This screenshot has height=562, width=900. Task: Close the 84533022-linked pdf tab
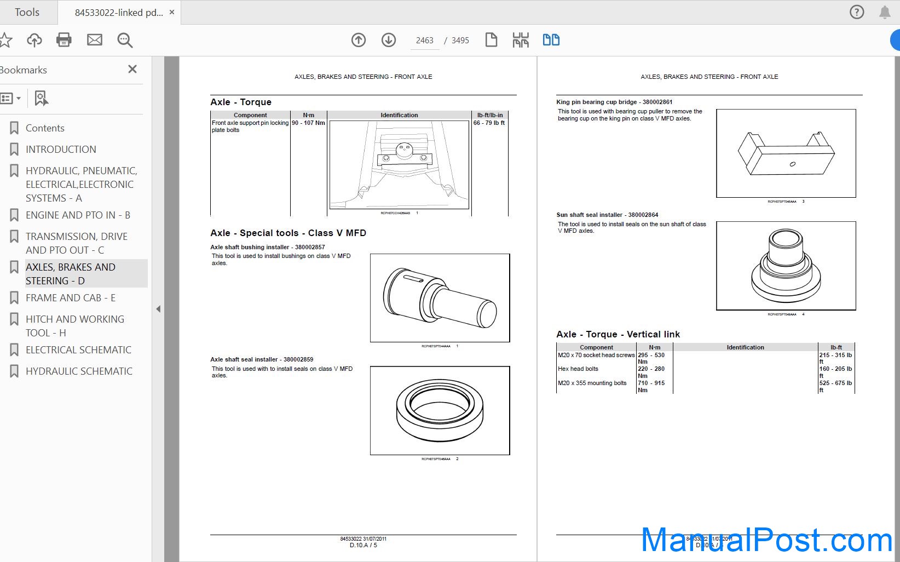point(172,12)
